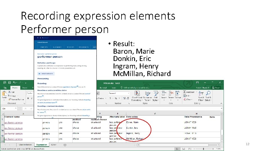The width and height of the screenshot is (270, 151).
Task: Click performer person link in row 16
Action: click(13, 139)
